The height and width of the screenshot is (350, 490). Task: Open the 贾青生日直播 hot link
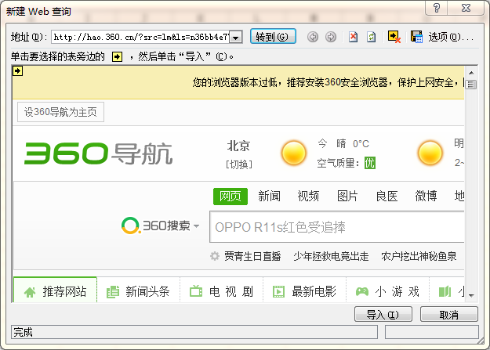(x=252, y=256)
